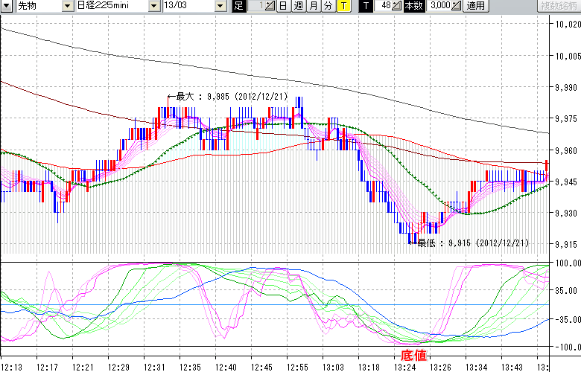Expand the 日経225mini instrument dropdown

[154, 6]
